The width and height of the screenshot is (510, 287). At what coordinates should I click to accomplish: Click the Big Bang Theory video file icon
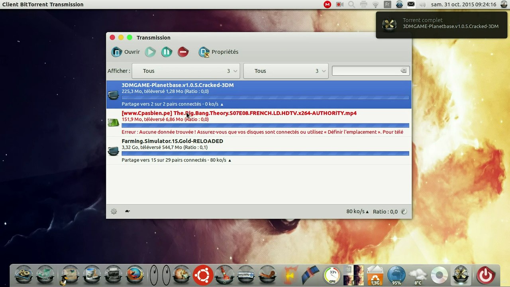click(x=114, y=122)
